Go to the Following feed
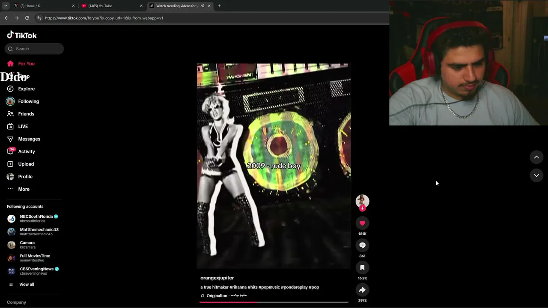The image size is (548, 308). click(28, 101)
